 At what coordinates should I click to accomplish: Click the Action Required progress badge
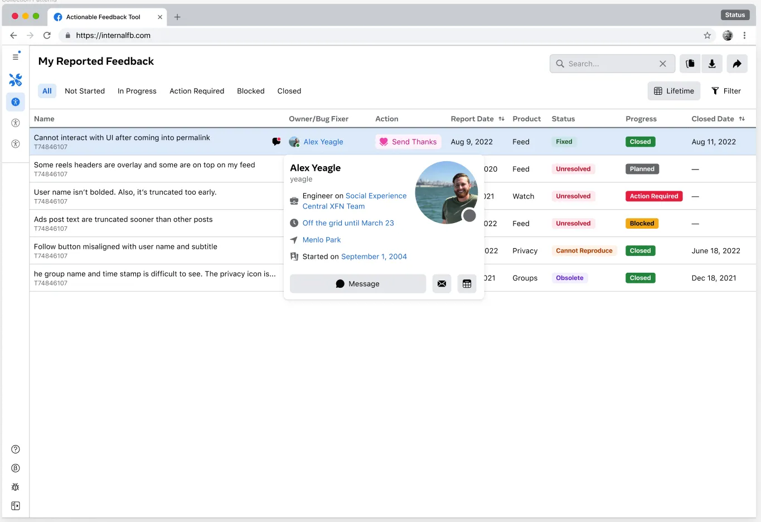[x=654, y=196]
